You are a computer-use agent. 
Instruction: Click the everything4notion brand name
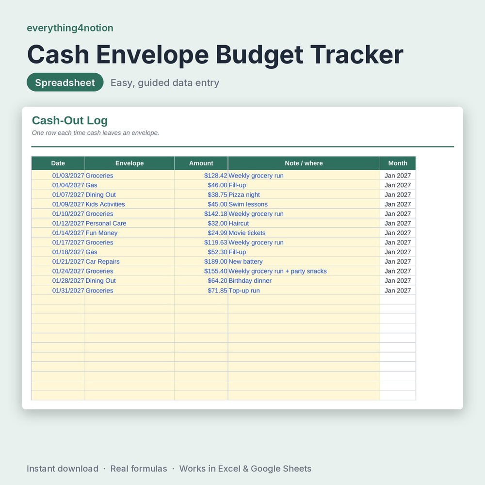pyautogui.click(x=70, y=28)
